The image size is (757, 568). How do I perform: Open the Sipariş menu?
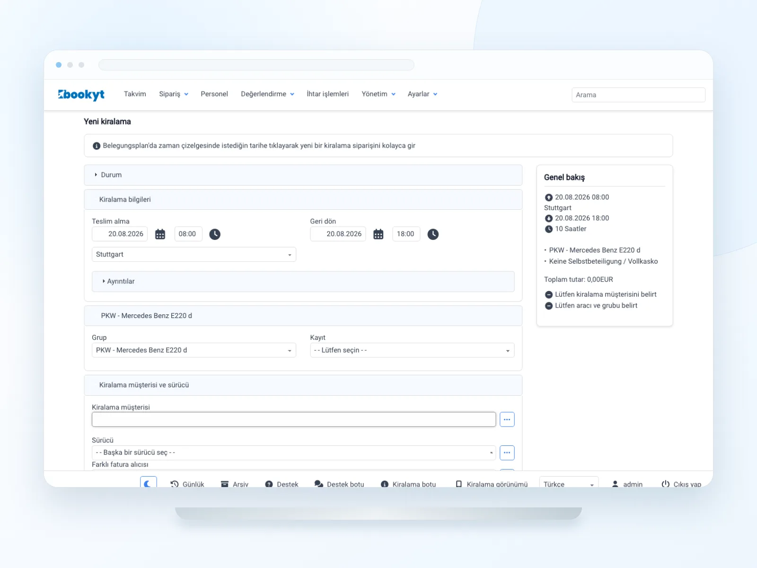click(174, 94)
